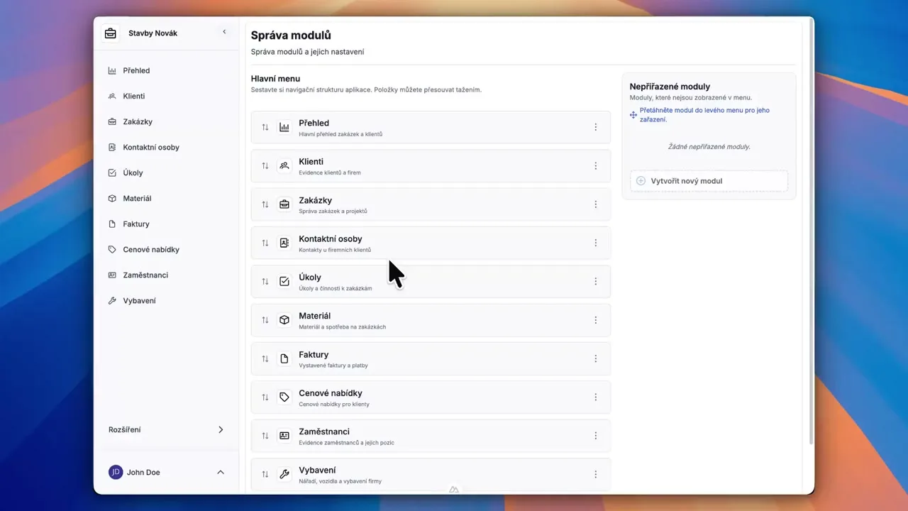Click the reorder arrows next to Přehled module

[265, 126]
